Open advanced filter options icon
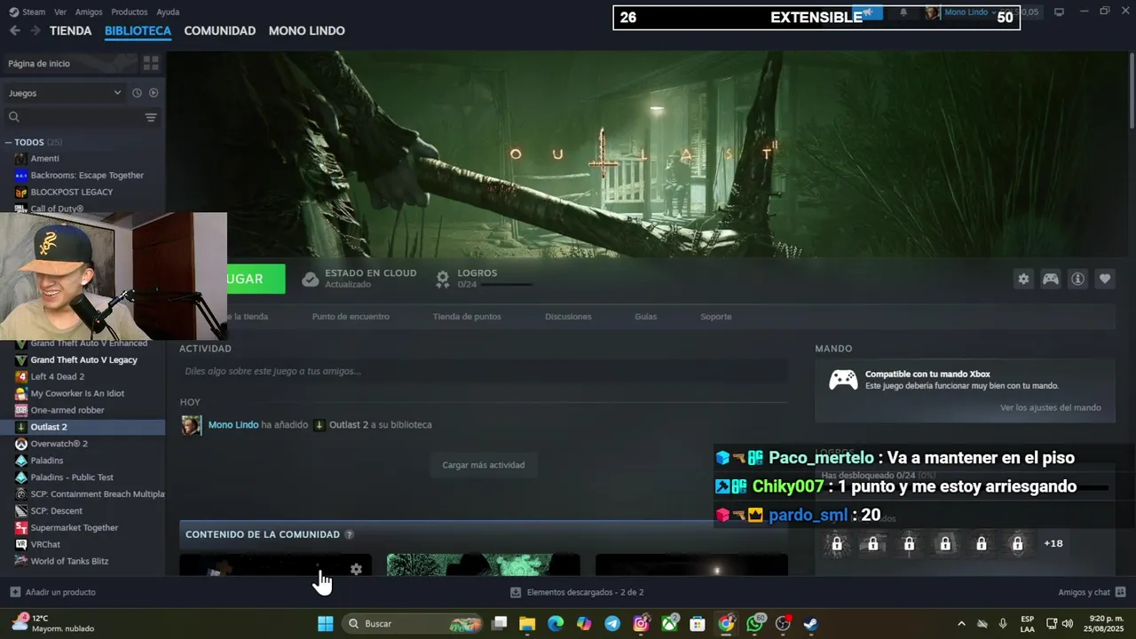This screenshot has height=639, width=1136. tap(151, 117)
